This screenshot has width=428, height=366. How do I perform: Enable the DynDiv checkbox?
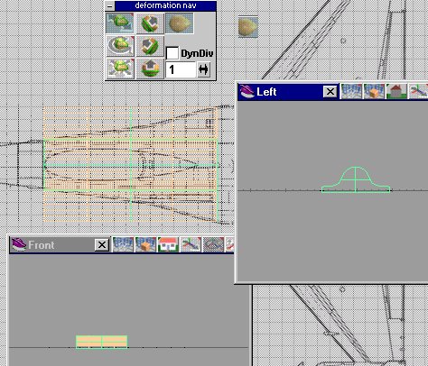click(172, 53)
